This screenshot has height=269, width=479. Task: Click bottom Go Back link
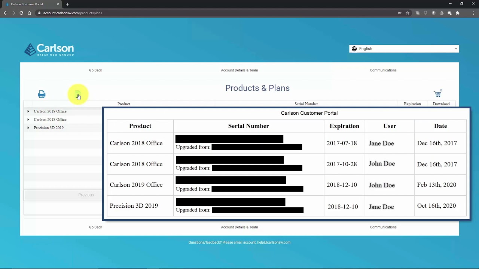[95, 227]
